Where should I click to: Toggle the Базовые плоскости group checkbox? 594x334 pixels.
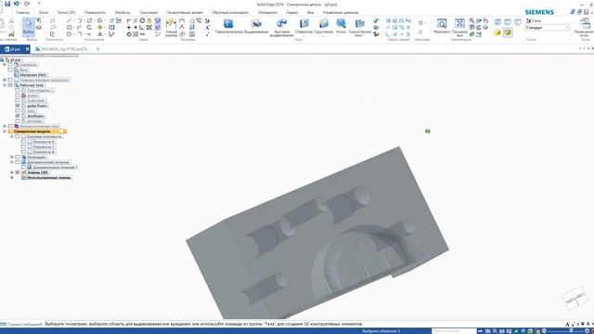tap(18, 136)
